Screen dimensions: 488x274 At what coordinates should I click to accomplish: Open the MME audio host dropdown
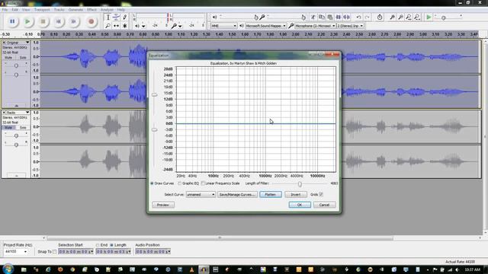[224, 26]
